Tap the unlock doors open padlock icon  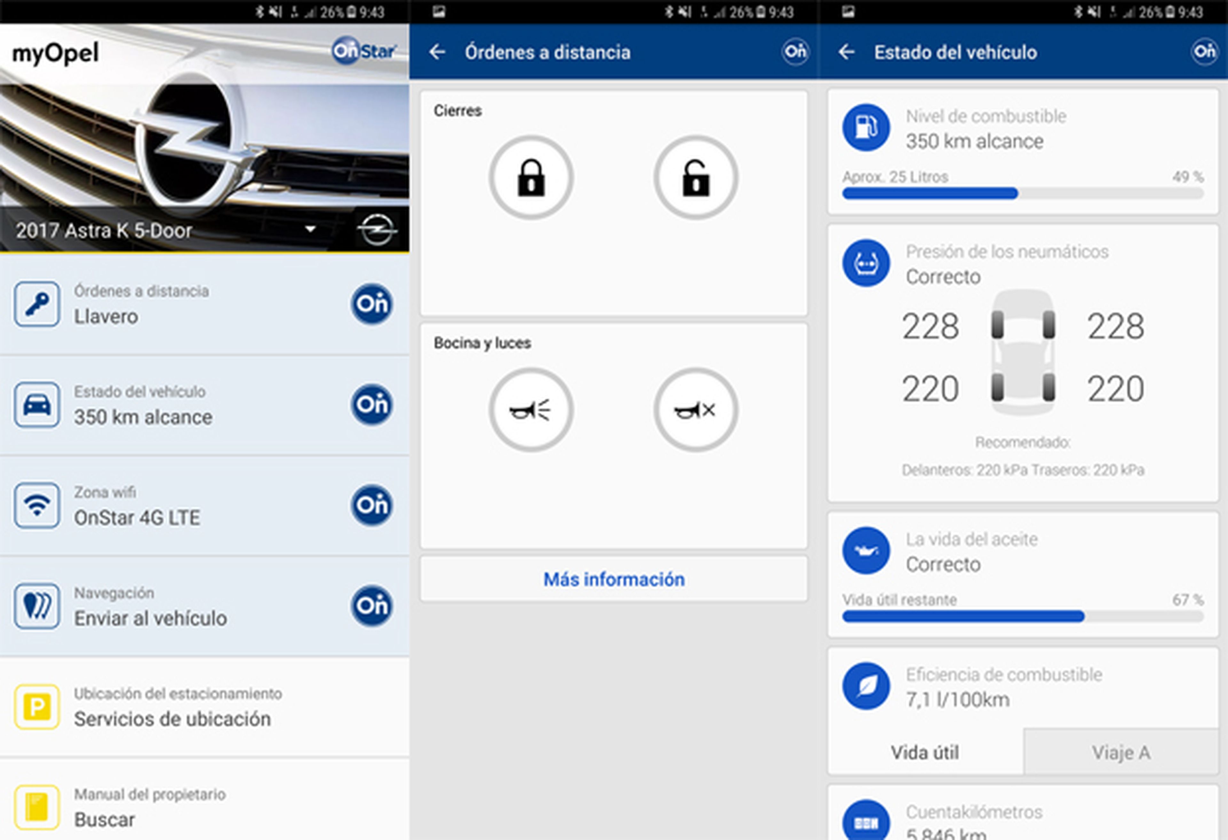(x=695, y=177)
